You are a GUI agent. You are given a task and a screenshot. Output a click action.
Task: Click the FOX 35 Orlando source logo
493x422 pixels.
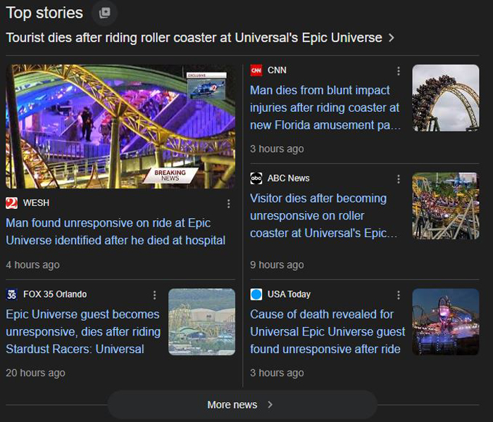12,295
